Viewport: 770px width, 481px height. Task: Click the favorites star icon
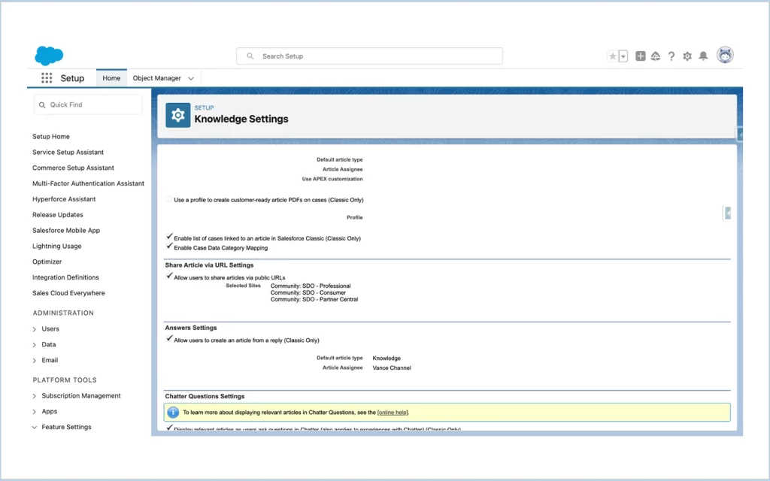click(x=612, y=56)
